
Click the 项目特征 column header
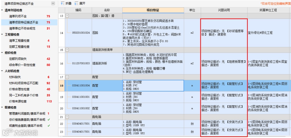pos(153,10)
